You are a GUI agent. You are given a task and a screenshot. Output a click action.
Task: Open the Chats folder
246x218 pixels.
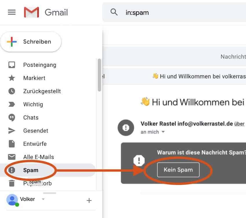[x=31, y=118]
